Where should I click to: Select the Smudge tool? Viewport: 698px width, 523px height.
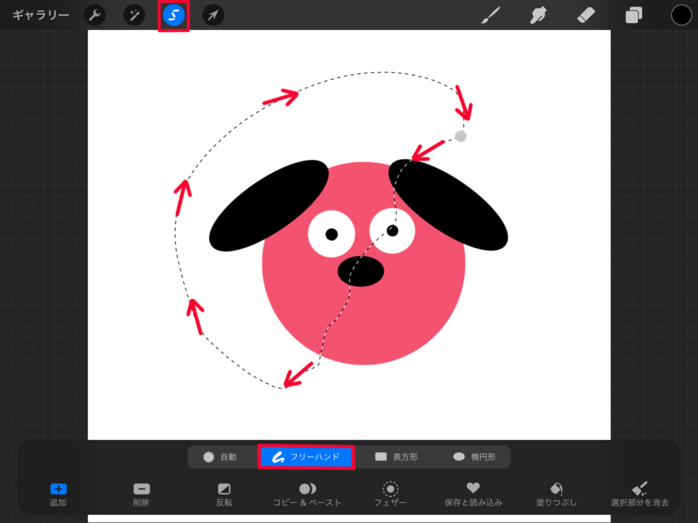538,15
